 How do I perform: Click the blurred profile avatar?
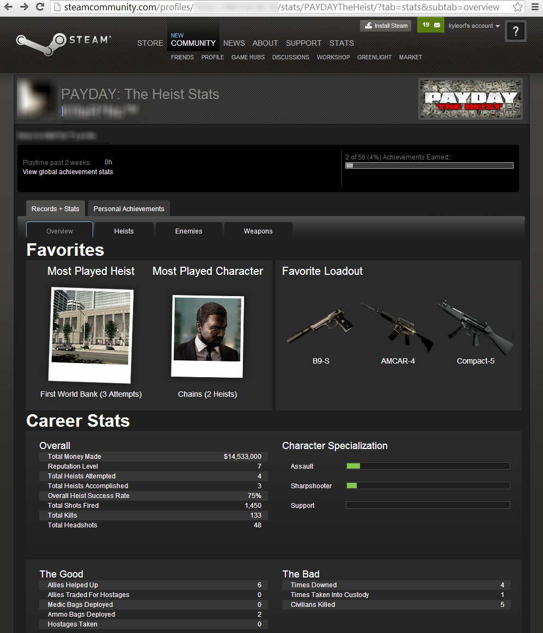[x=37, y=99]
